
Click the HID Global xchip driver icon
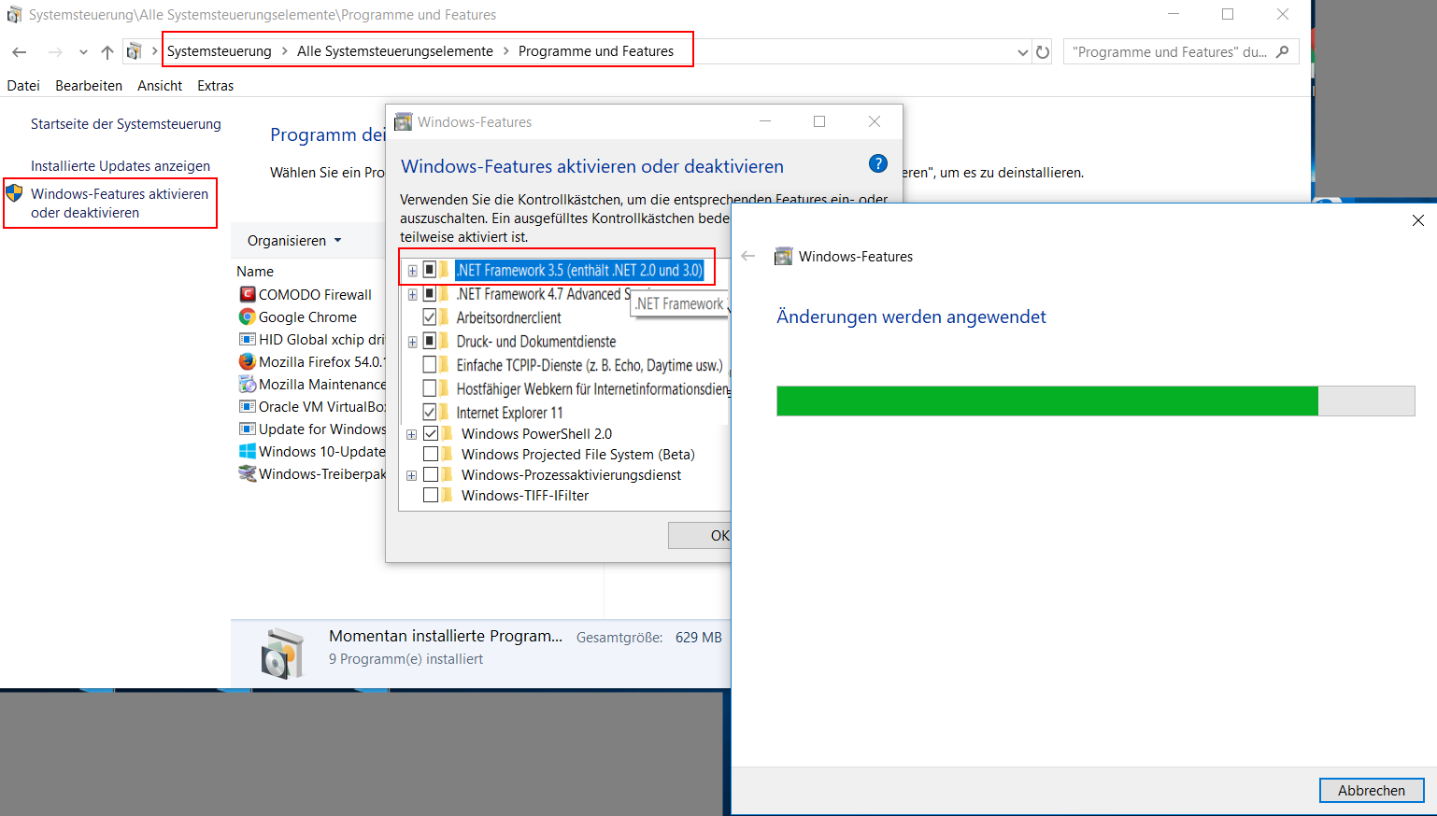[248, 339]
